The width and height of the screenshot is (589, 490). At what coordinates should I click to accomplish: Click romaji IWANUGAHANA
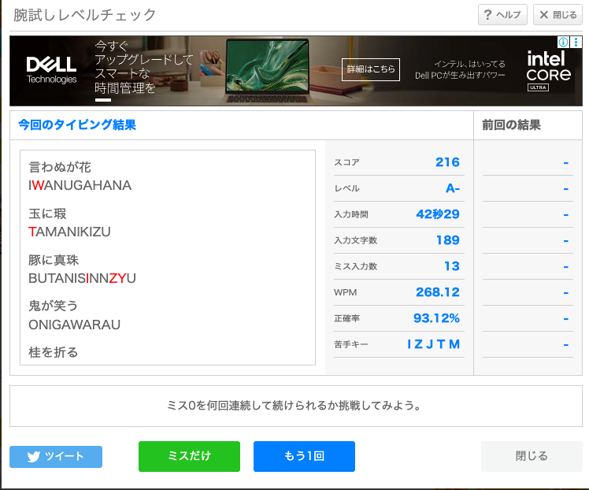(x=80, y=185)
